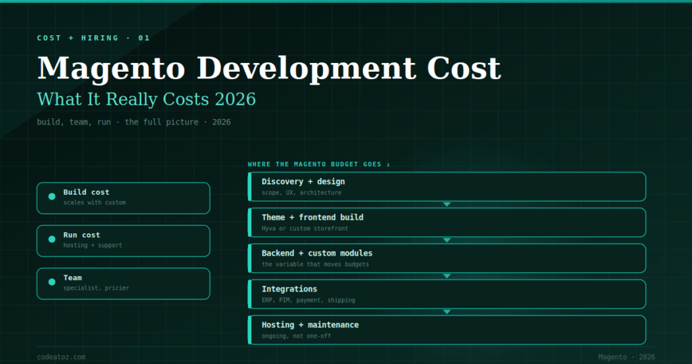Viewport: 692px width, 364px height.
Task: Click the 'scales with custom' caption
Action: point(95,203)
